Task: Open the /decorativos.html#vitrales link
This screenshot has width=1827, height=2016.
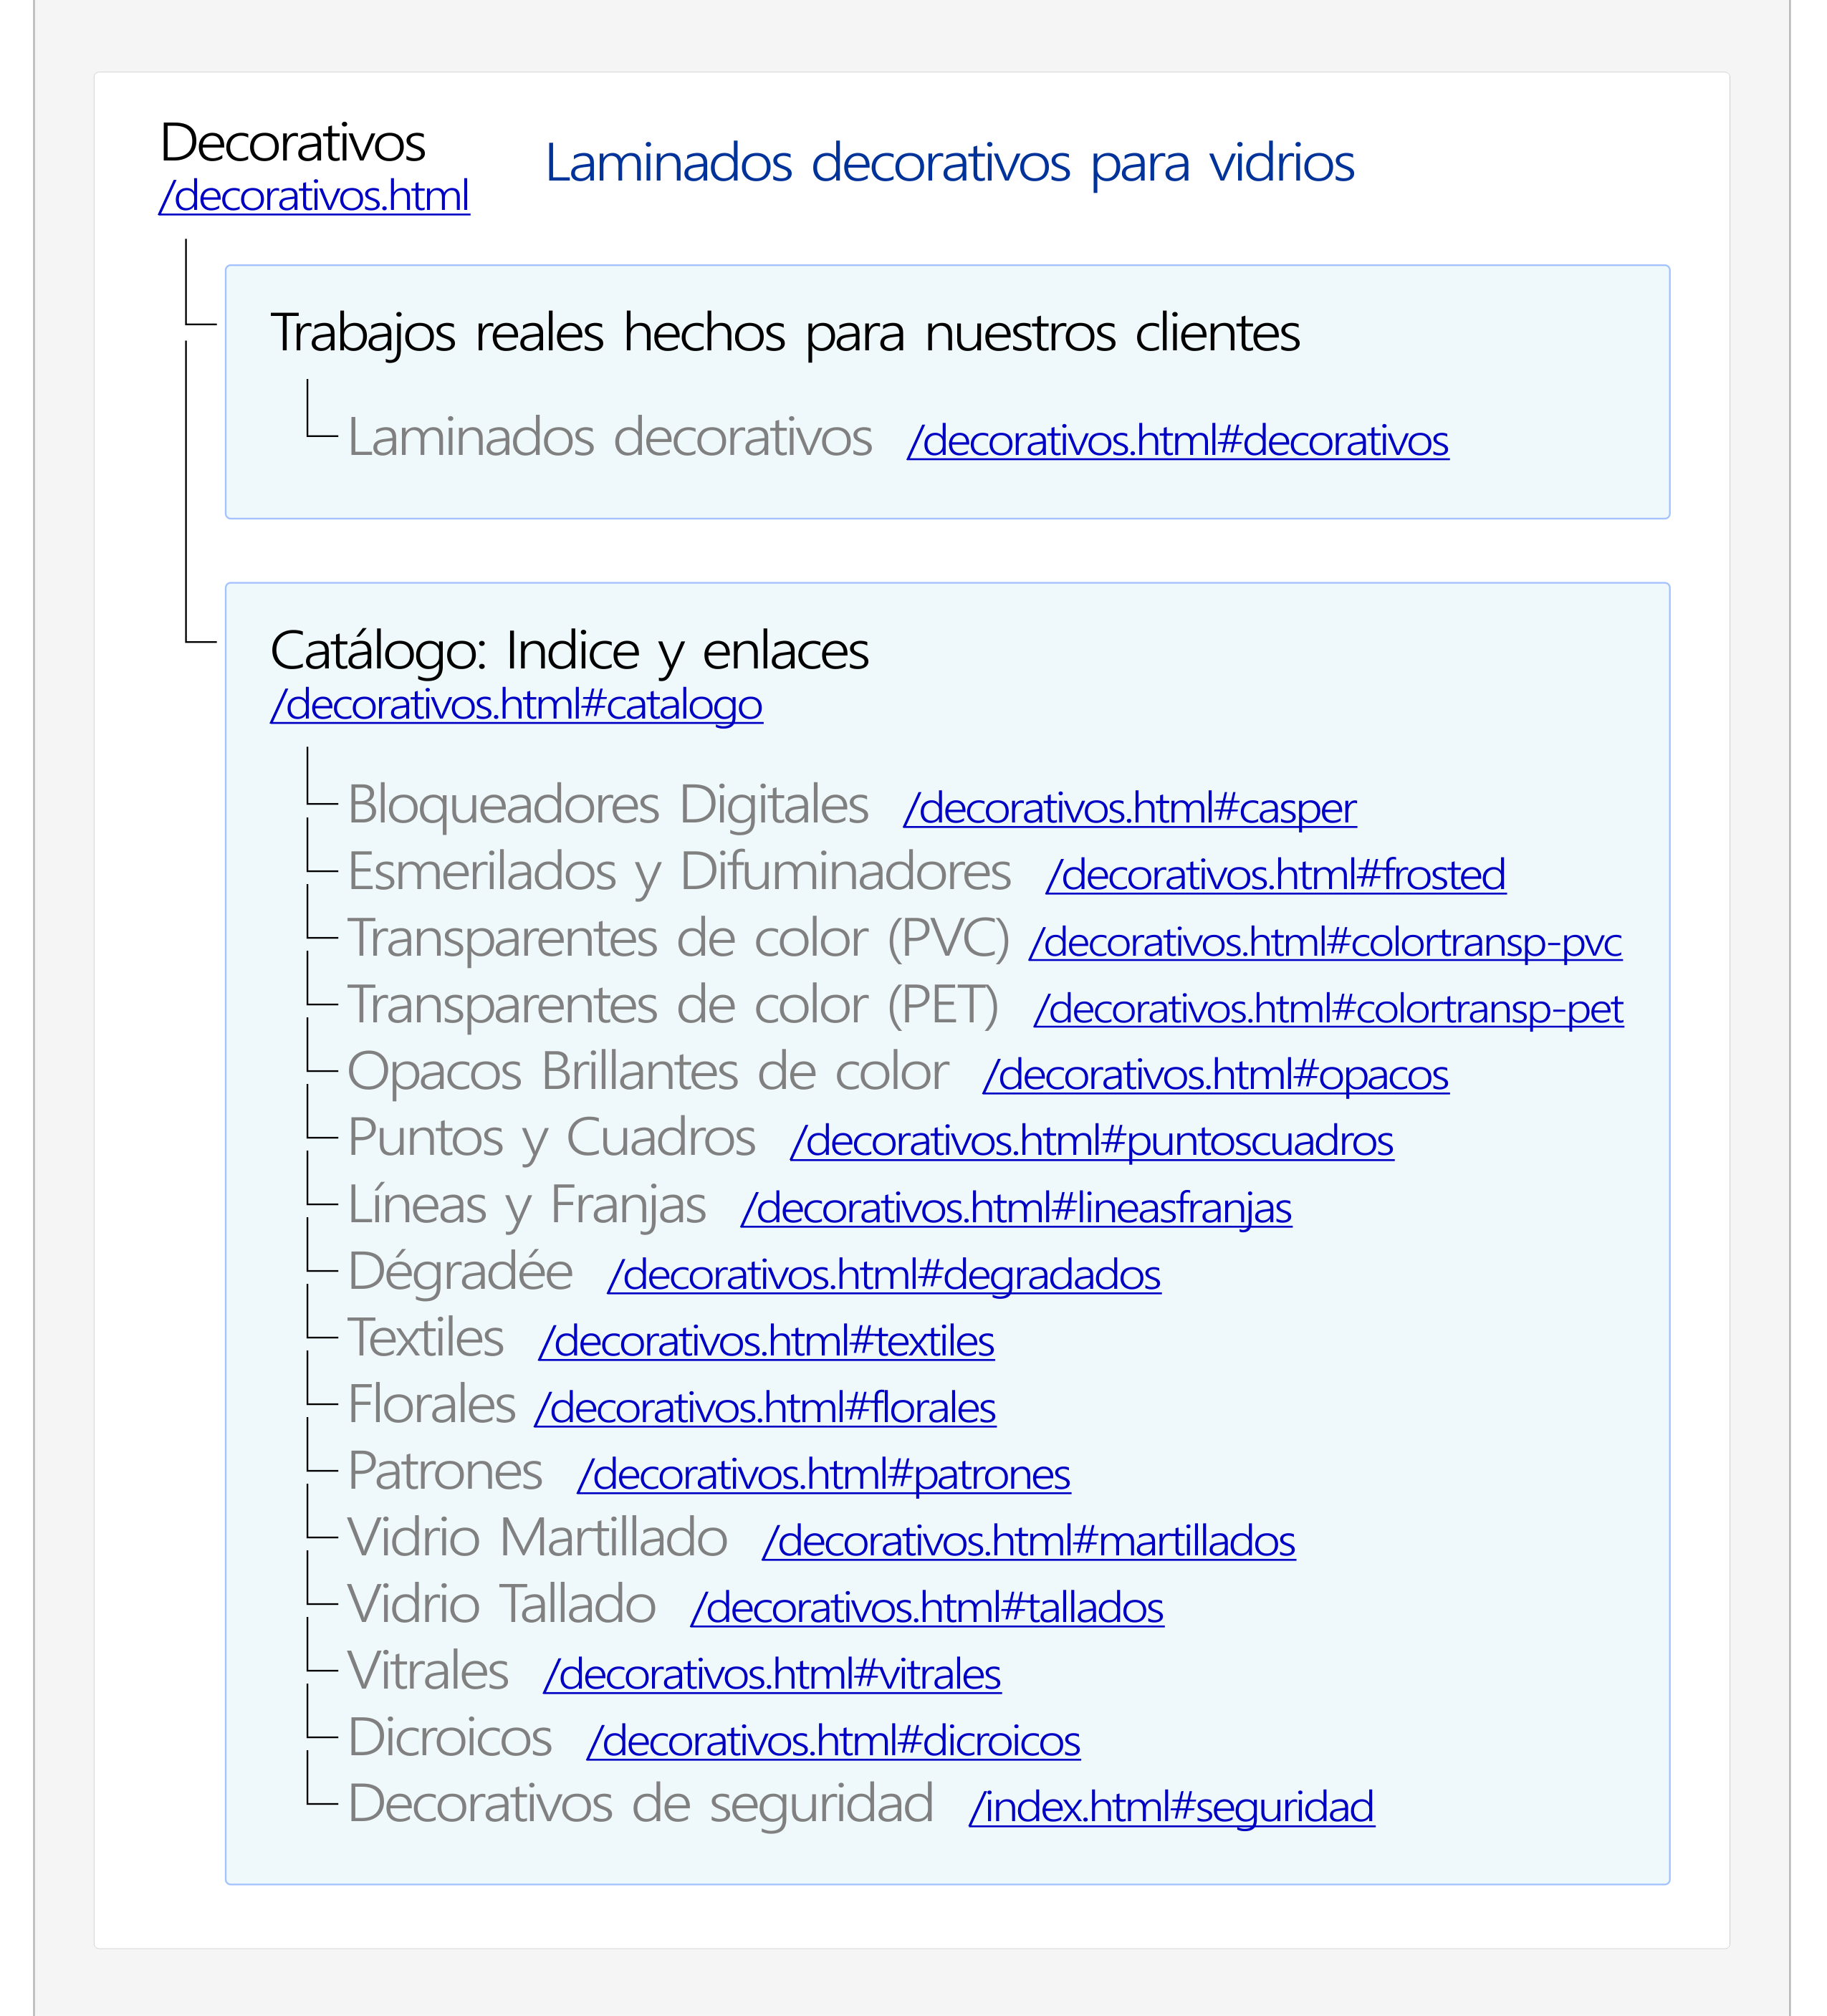Action: point(772,1674)
